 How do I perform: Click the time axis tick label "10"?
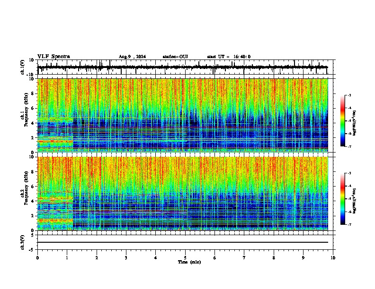tap(333, 257)
